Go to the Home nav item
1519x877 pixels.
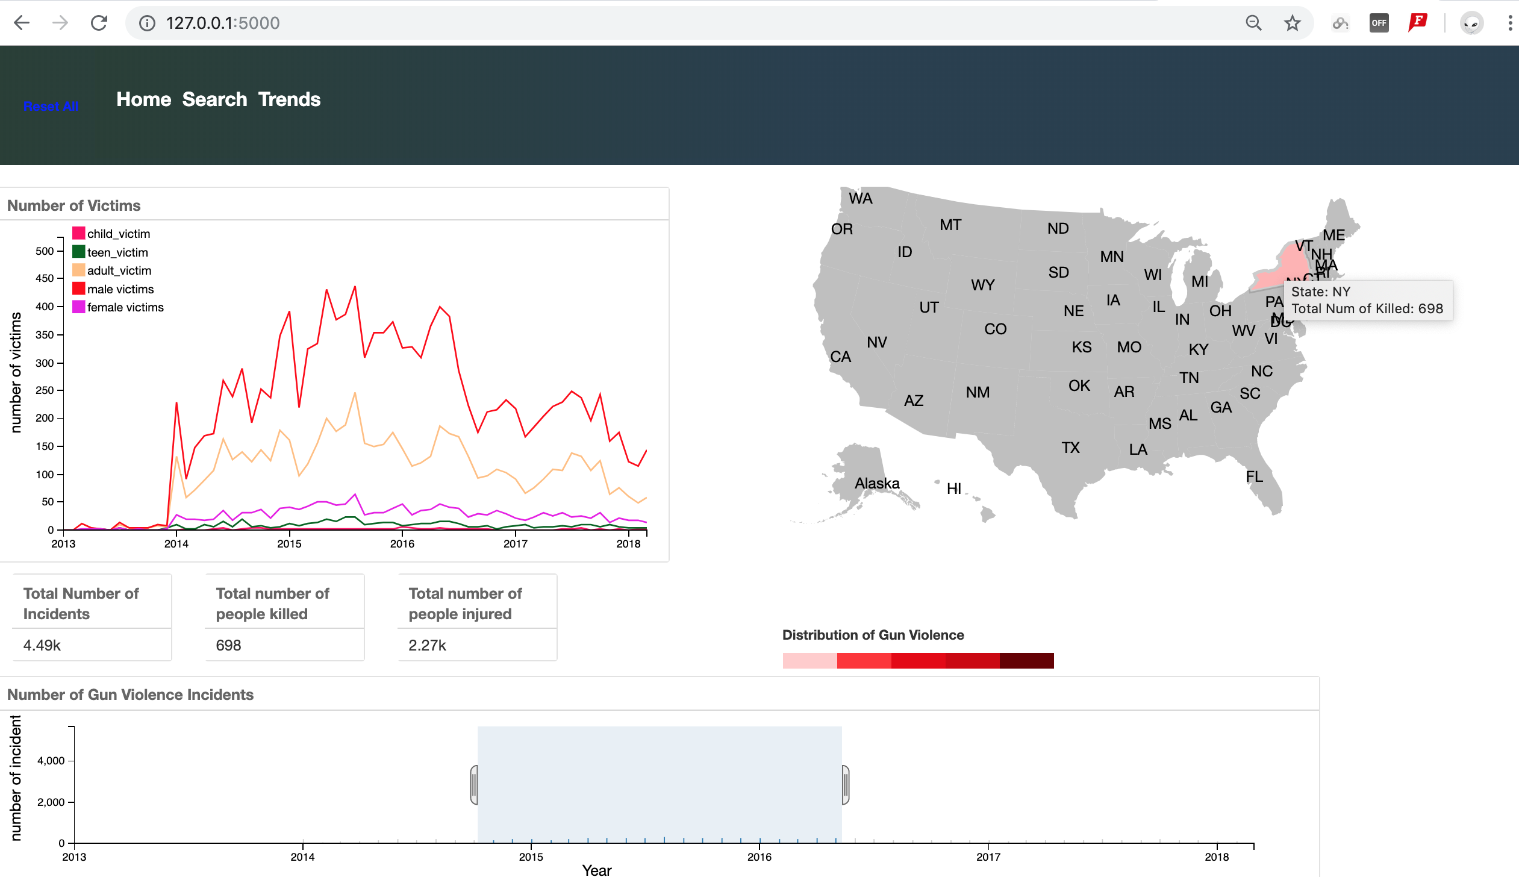click(143, 99)
